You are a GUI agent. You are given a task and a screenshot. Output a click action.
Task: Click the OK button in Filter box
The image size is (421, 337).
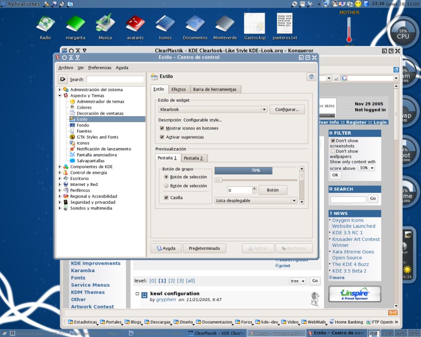(x=335, y=175)
